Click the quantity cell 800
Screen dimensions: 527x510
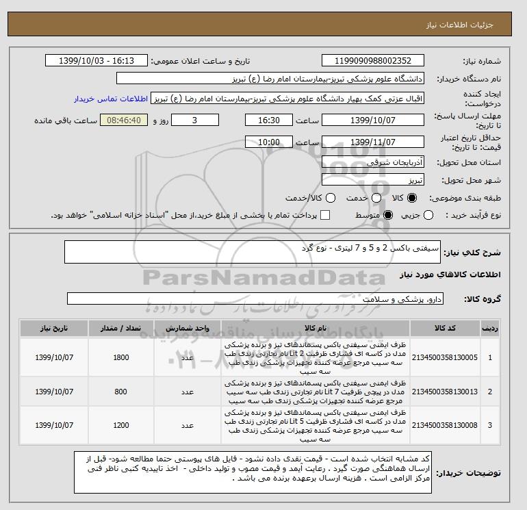click(121, 392)
